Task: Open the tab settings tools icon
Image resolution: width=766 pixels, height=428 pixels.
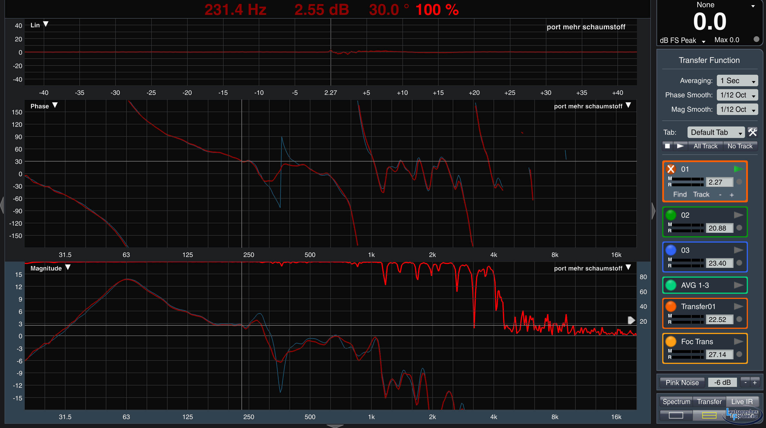Action: click(x=752, y=132)
